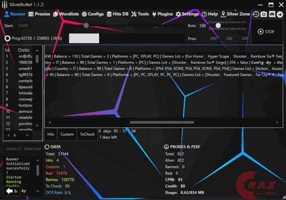286x200 pixels.
Task: Switch to the Hits tab
Action: tap(51, 134)
